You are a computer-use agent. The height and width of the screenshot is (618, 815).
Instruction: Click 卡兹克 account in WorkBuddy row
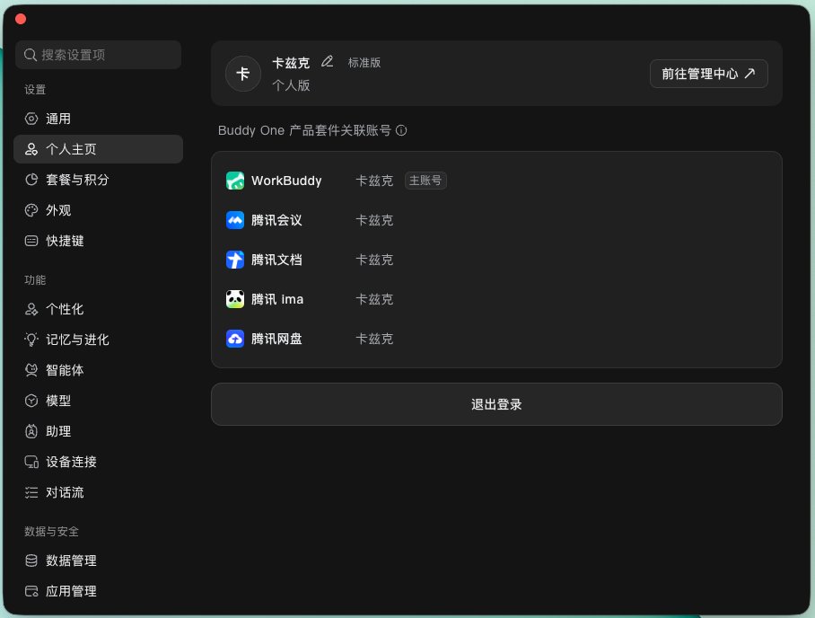click(x=374, y=181)
